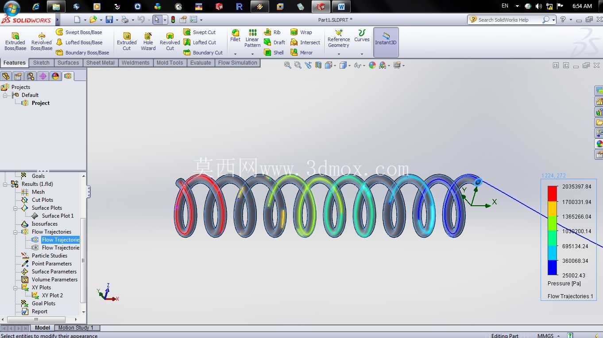The height and width of the screenshot is (338, 603).
Task: Switch to Motion Study 1 tab
Action: pyautogui.click(x=76, y=328)
